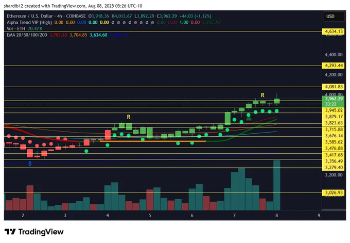
Task: Click date label 8 on time axis
Action: [x=276, y=216]
